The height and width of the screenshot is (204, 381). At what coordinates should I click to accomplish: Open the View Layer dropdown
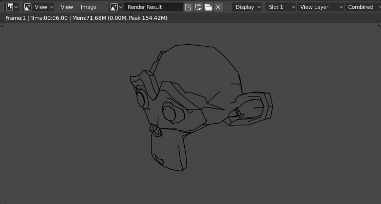[x=321, y=7]
